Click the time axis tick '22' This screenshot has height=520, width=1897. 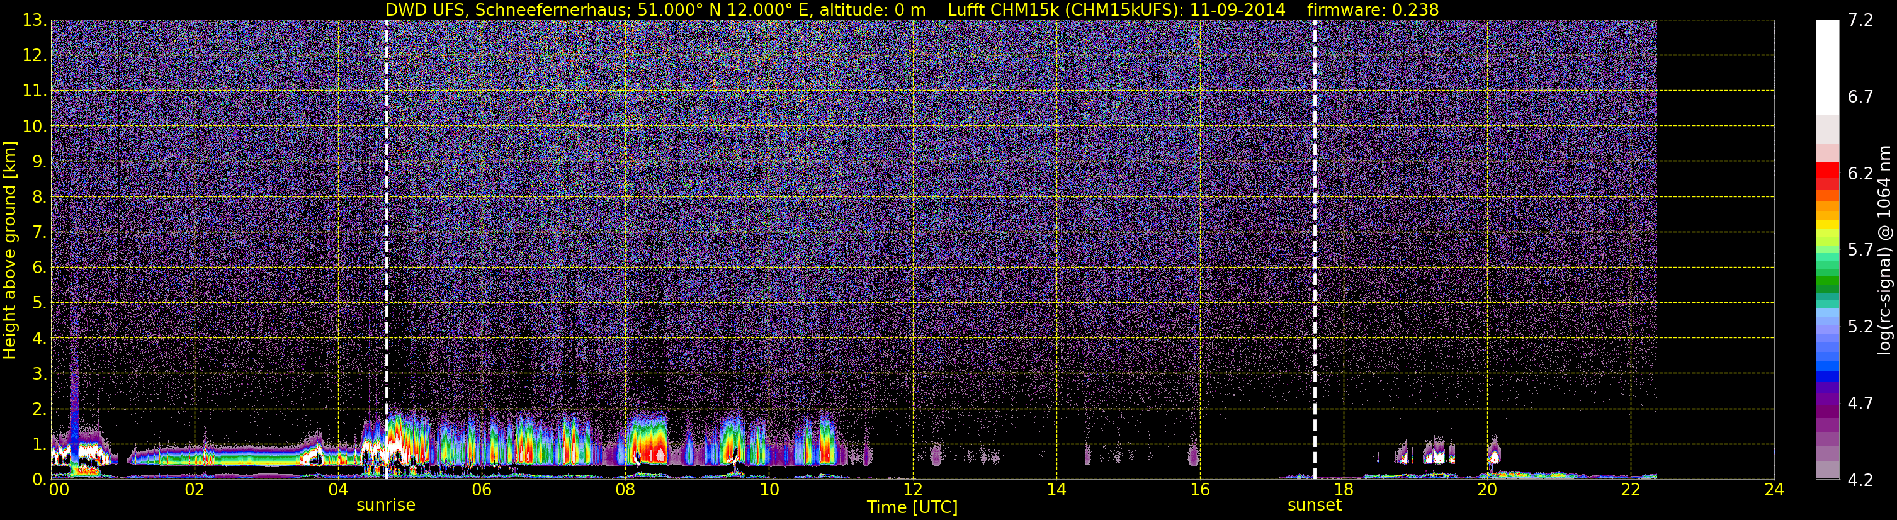(1631, 490)
